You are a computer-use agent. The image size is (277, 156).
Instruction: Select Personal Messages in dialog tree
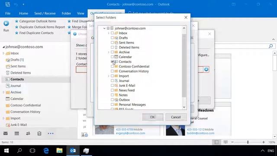coord(132,104)
